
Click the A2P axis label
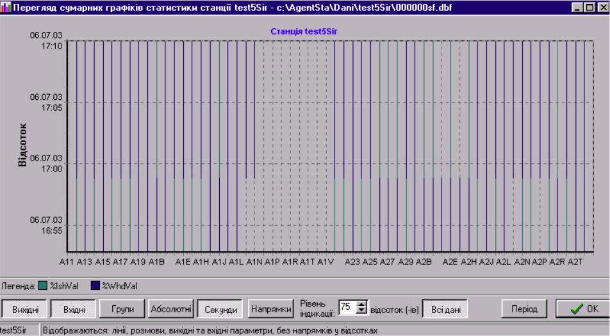tap(540, 262)
